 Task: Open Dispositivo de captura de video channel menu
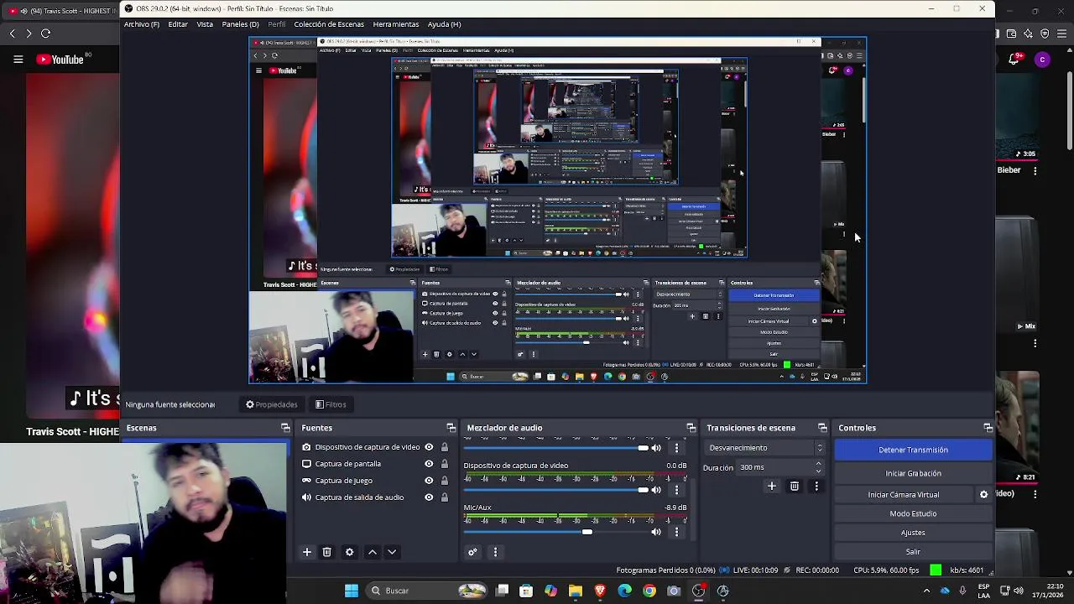[676, 490]
